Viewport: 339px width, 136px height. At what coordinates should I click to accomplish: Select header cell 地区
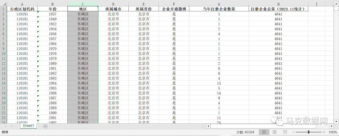coord(83,9)
